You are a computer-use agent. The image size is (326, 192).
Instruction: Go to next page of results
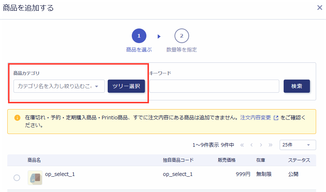pyautogui.click(x=261, y=145)
